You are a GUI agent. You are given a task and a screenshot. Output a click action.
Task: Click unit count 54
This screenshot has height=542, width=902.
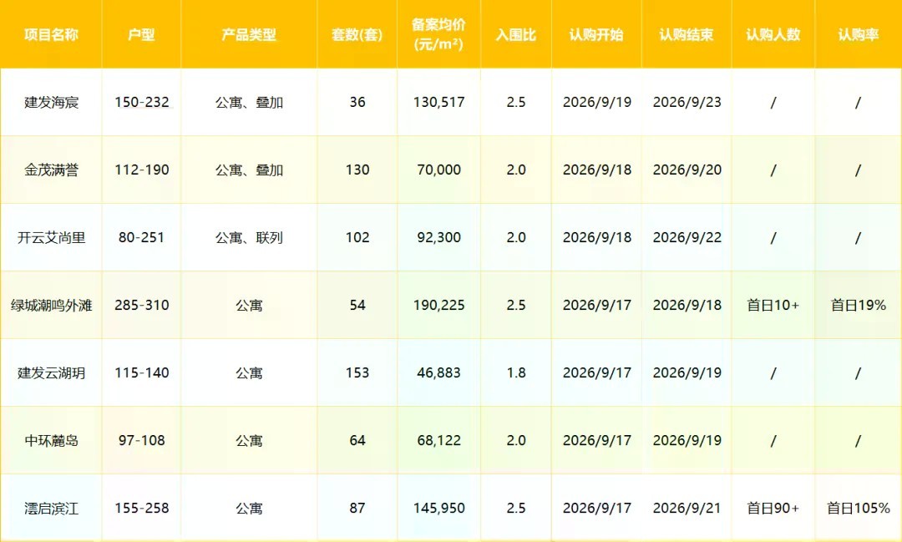pyautogui.click(x=357, y=306)
